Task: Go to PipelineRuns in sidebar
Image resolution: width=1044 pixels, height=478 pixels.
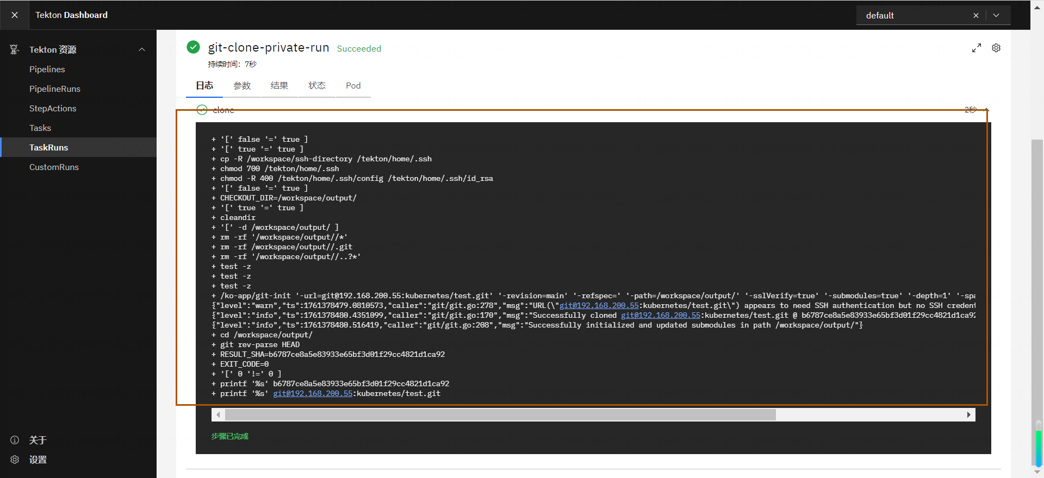Action: (55, 89)
